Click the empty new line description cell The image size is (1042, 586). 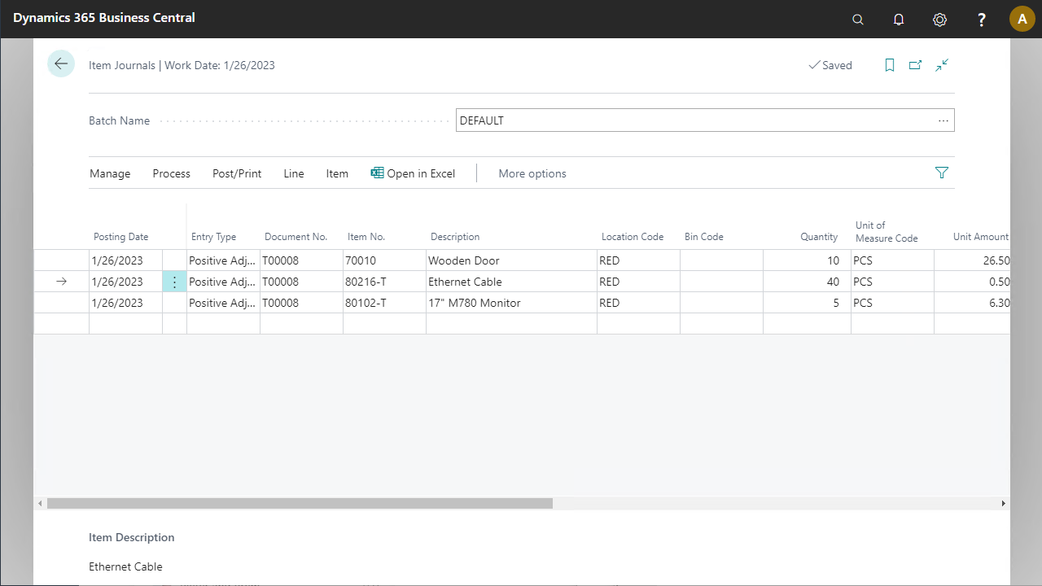point(511,324)
